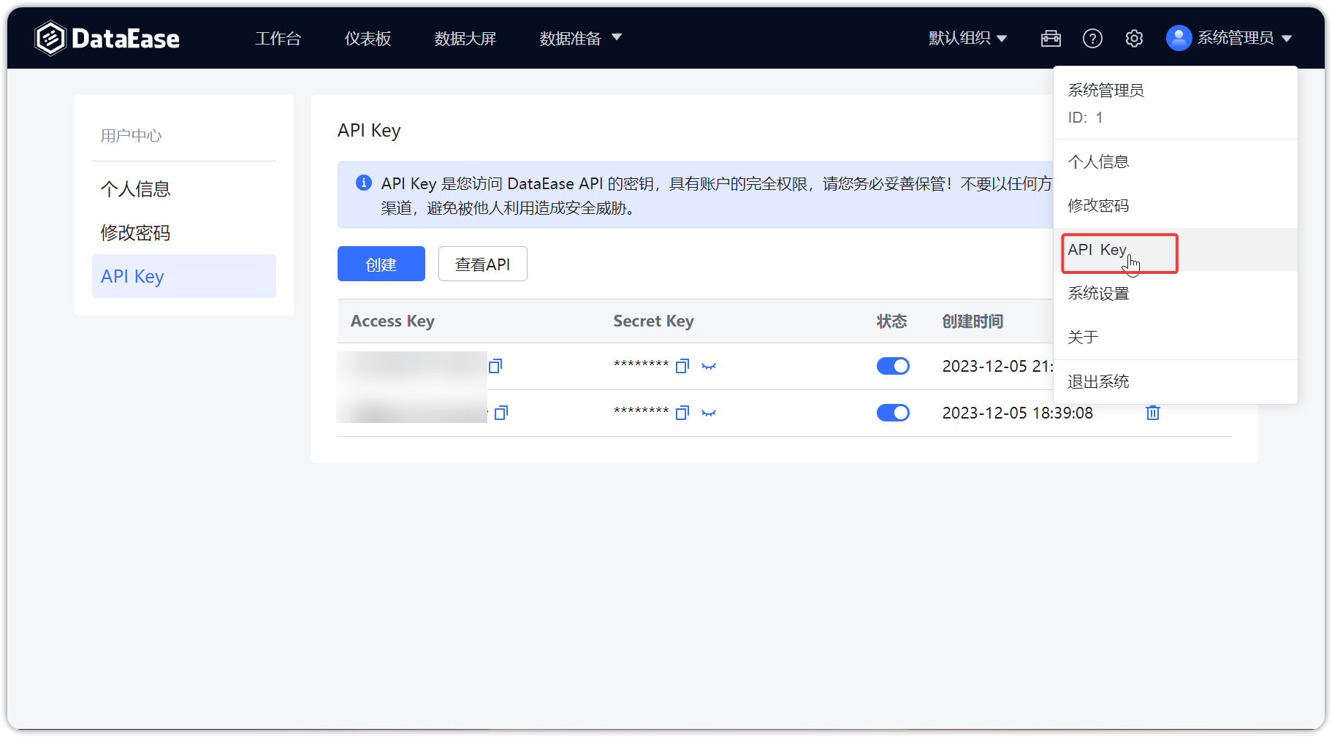
Task: Open 修改密码 in left sidebar
Action: pyautogui.click(x=184, y=233)
